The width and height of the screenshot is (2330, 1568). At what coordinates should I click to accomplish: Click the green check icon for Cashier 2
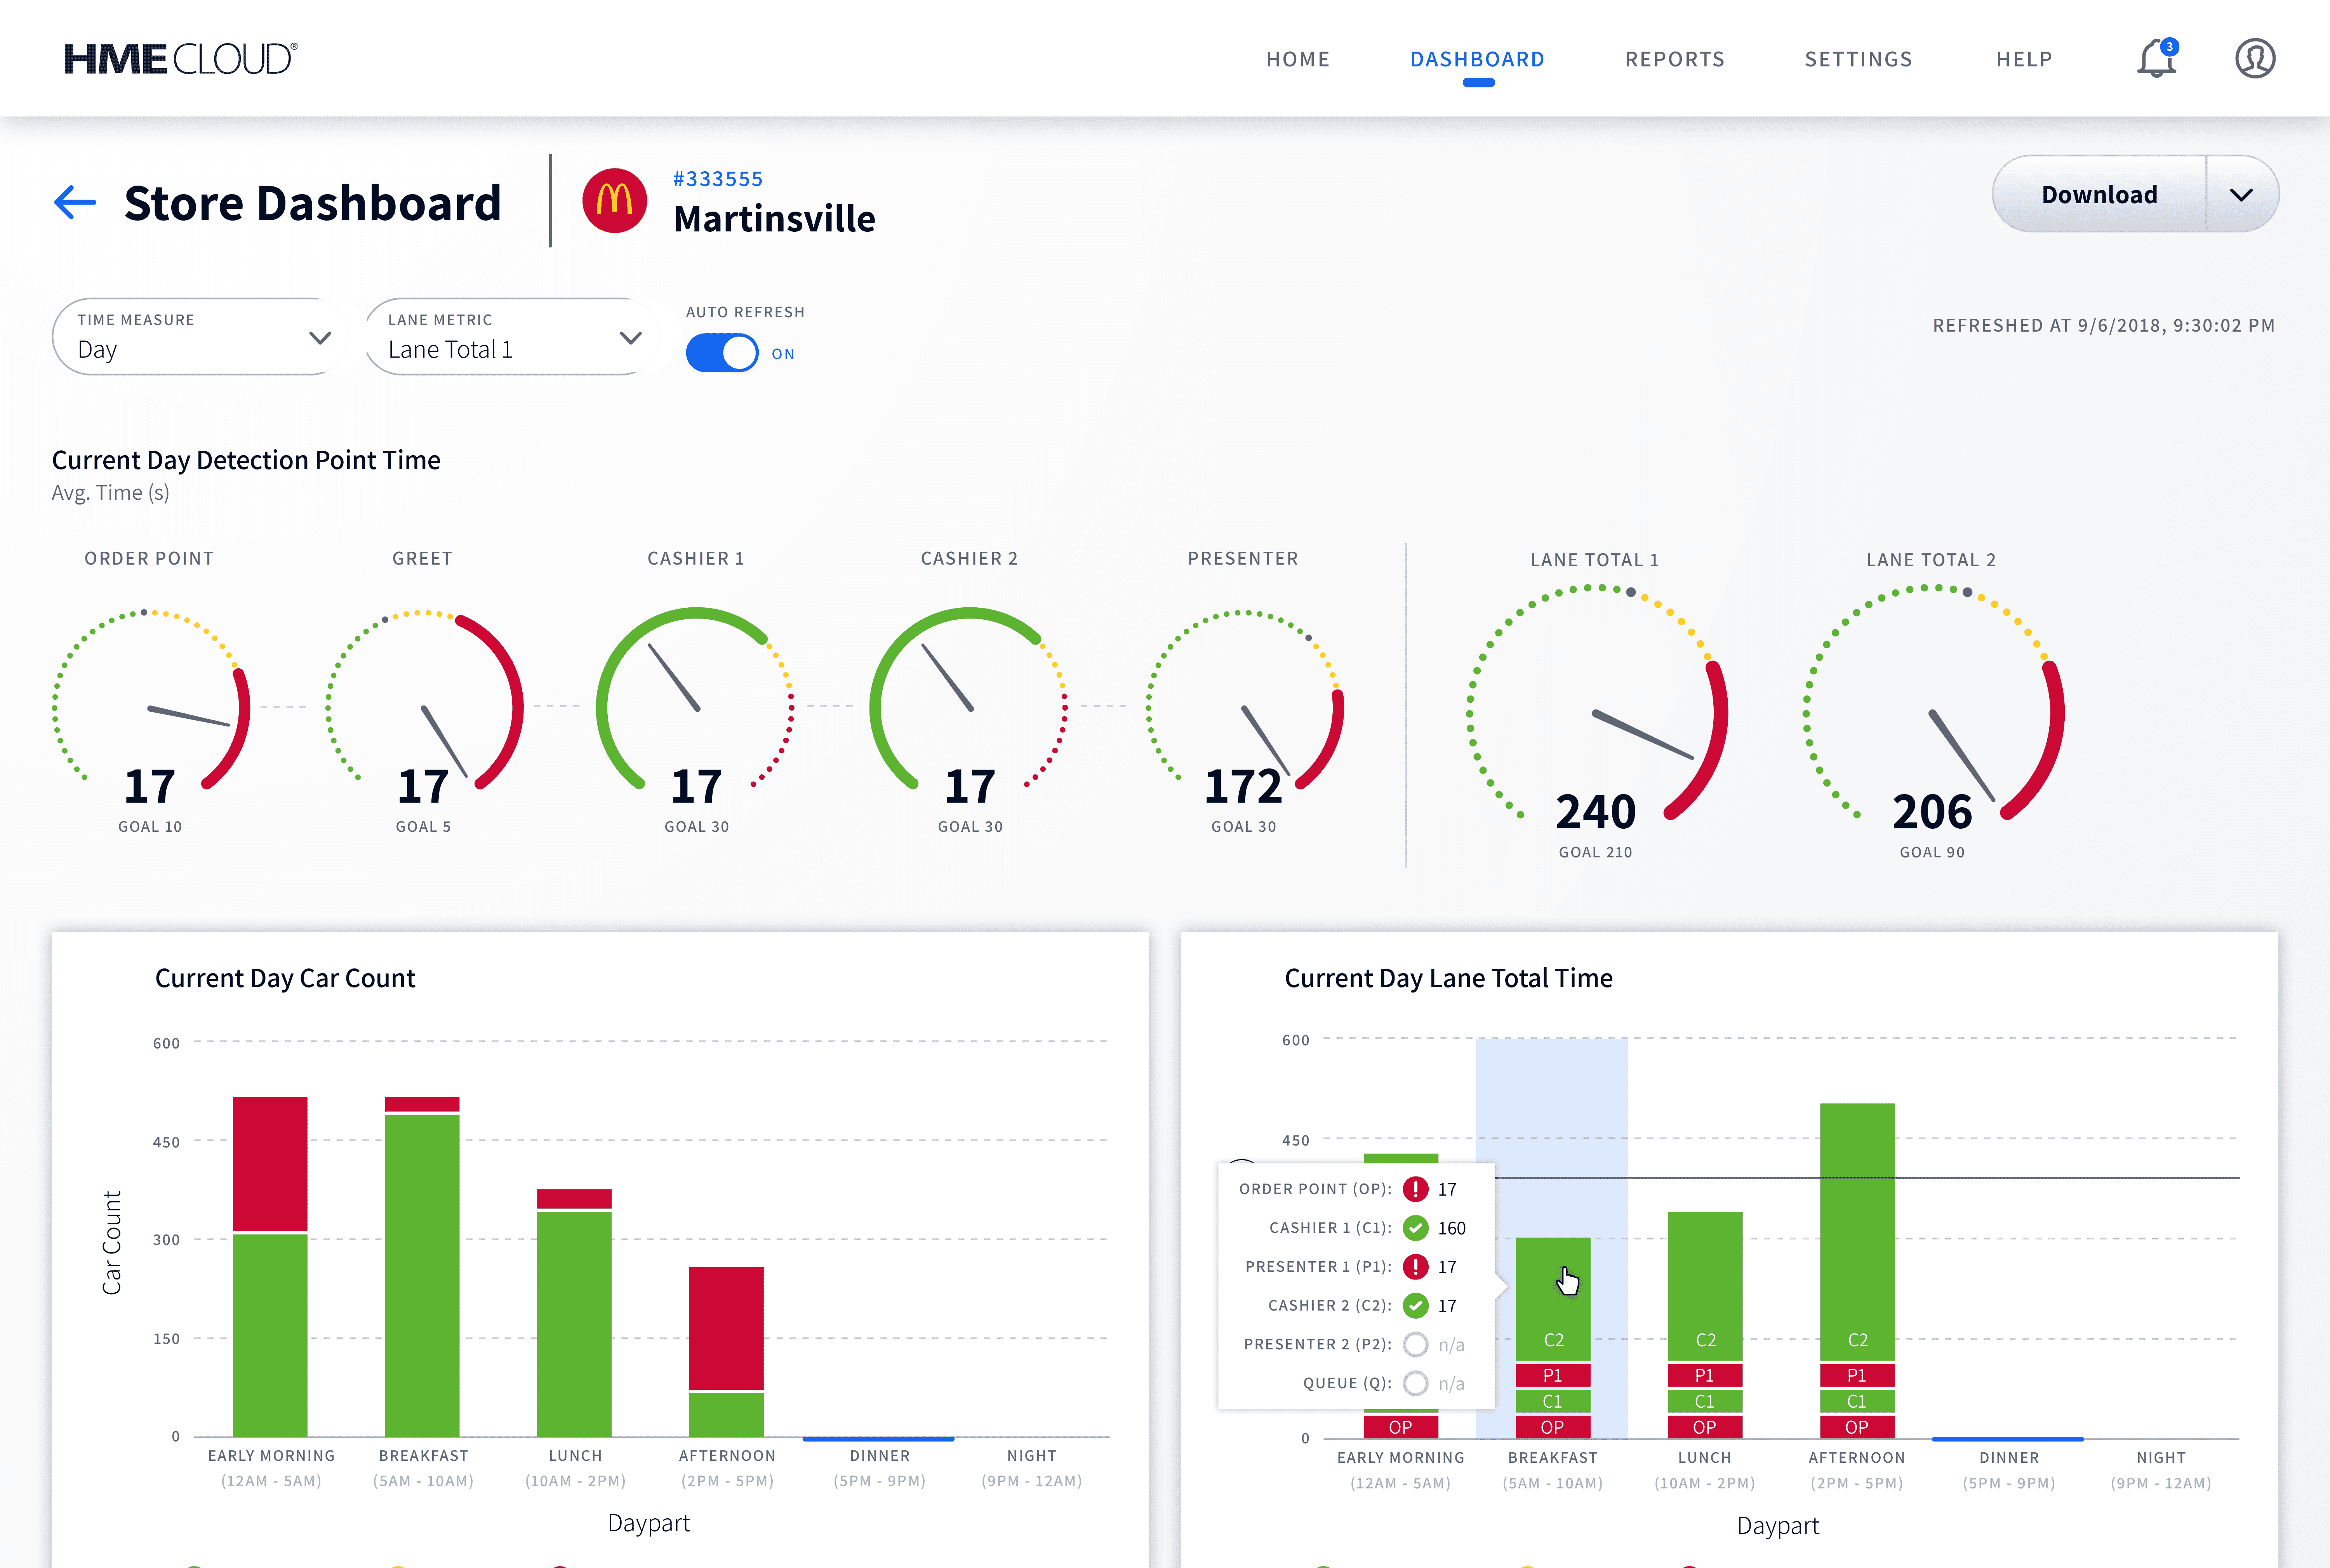(1415, 1305)
